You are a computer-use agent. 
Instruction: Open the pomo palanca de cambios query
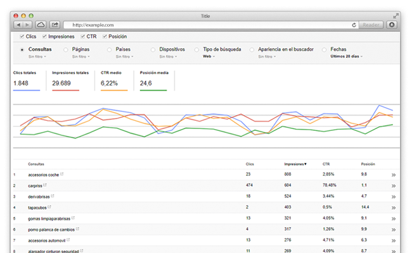[51, 230]
